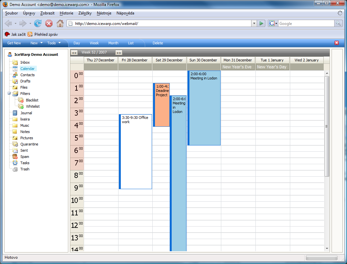Image resolution: width=347 pixels, height=264 pixels.
Task: Open the Tools dropdown menu
Action: point(54,43)
